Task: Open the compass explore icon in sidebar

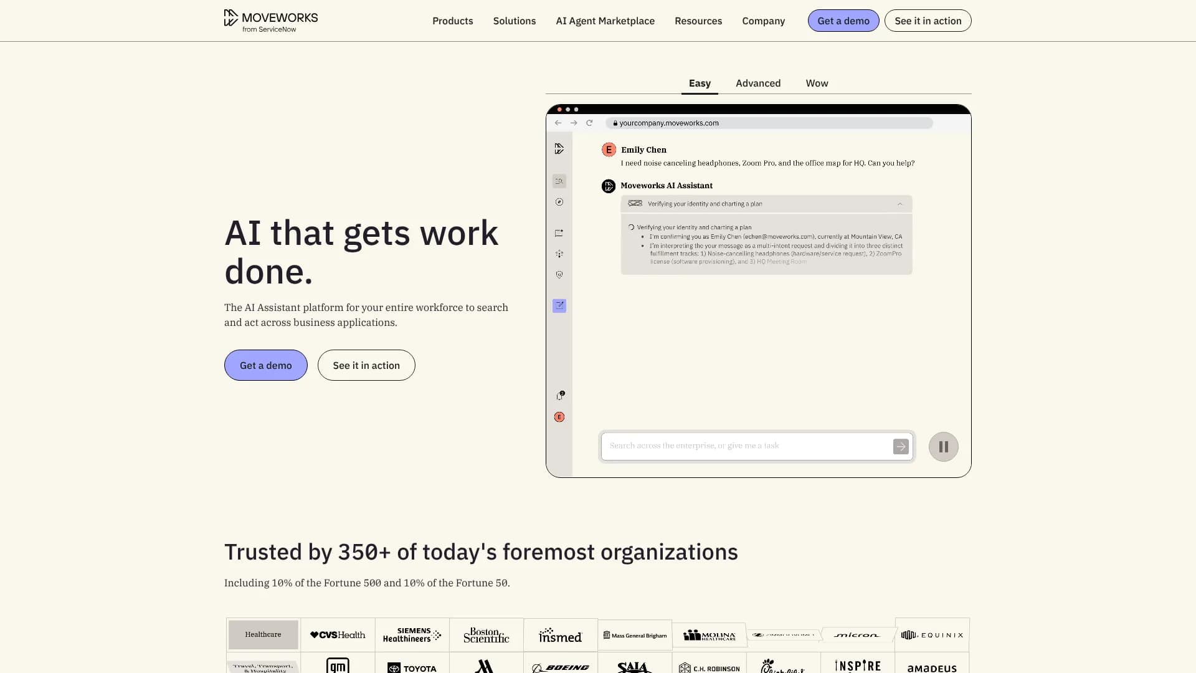Action: [559, 202]
